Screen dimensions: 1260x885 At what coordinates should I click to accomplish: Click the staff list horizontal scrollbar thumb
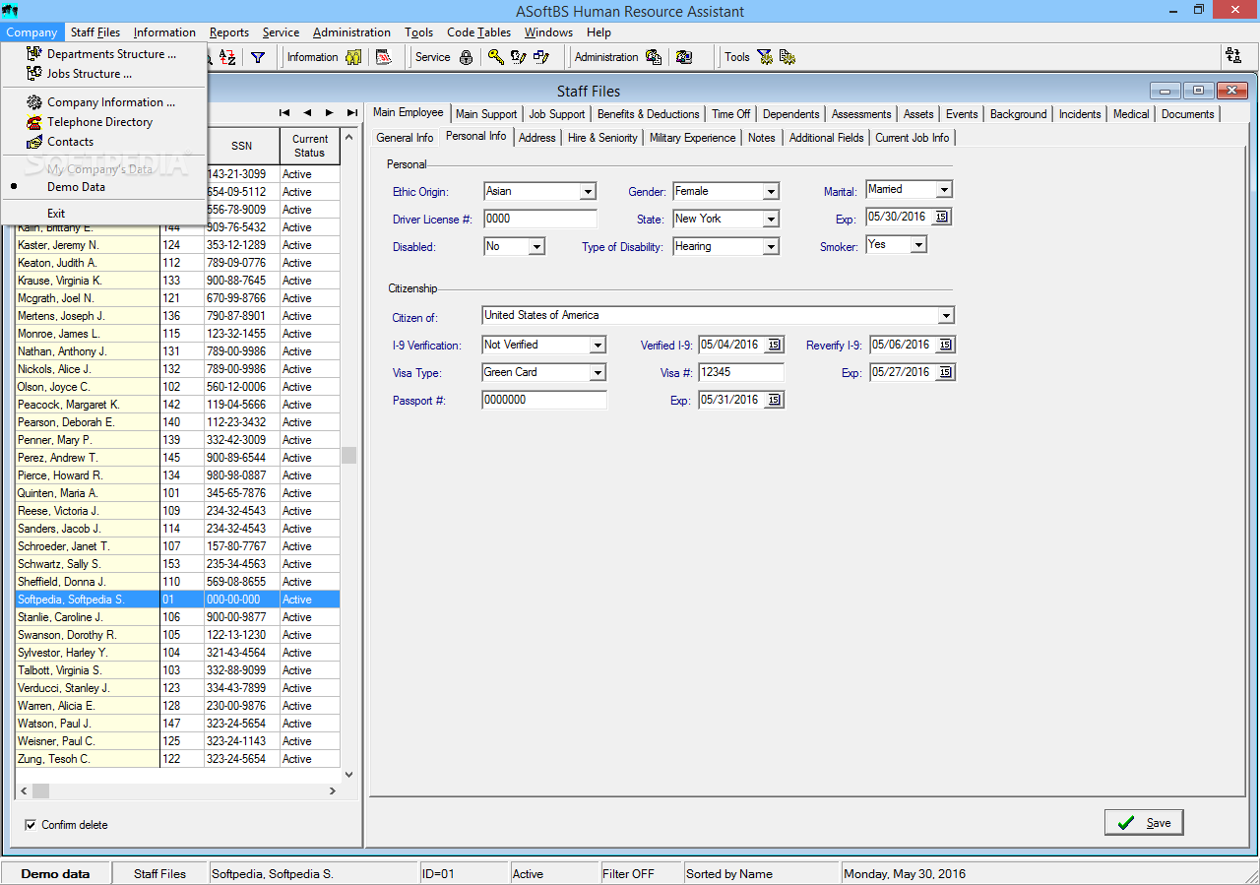pos(40,790)
